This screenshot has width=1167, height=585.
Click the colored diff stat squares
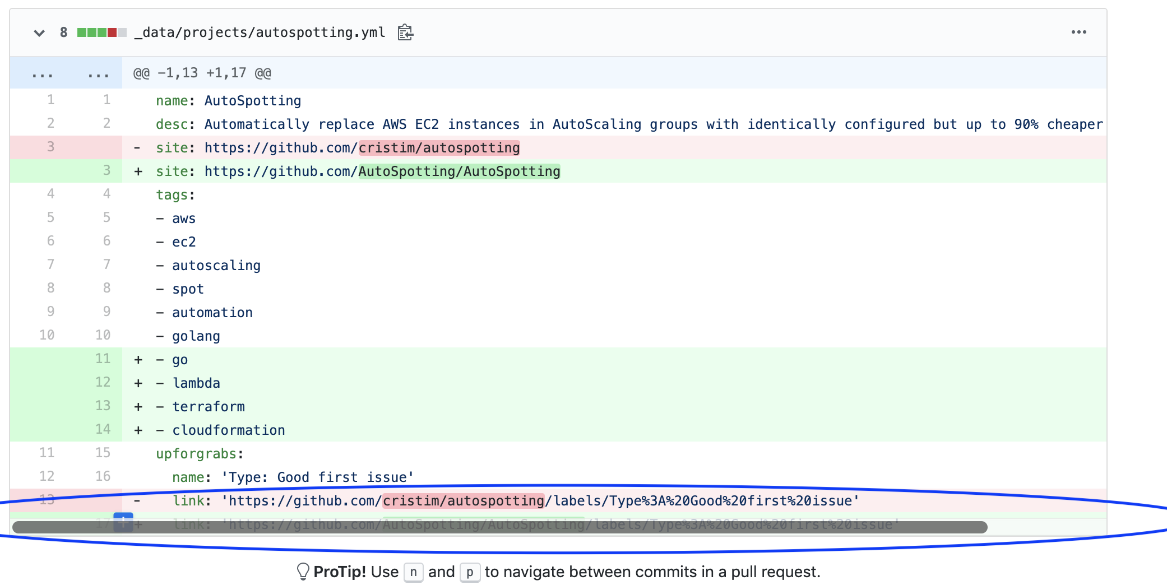(103, 32)
